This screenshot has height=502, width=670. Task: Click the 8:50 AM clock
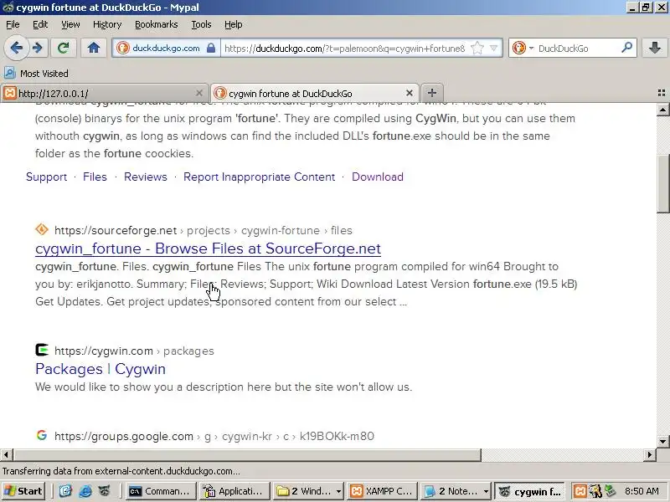(642, 491)
